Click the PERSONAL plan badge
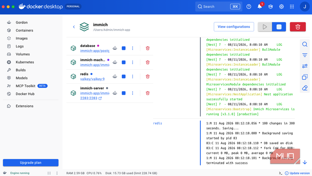Screen dimensions: 312x176 [x=73, y=6]
